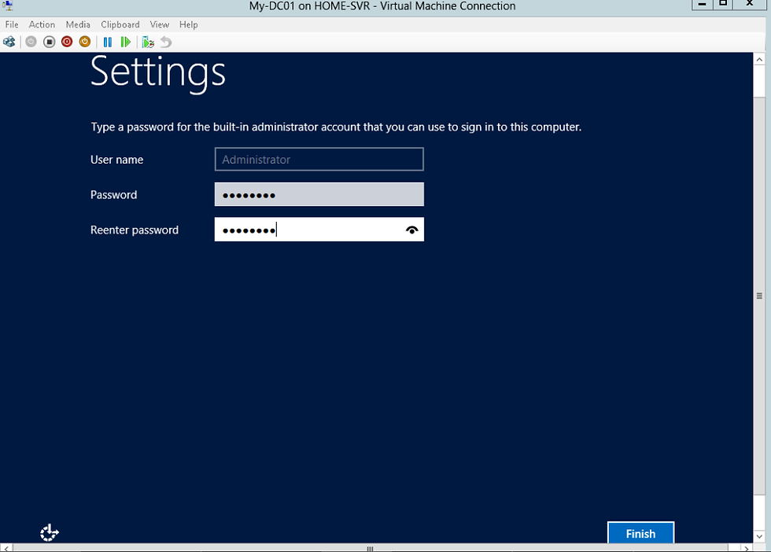Click the green Reset/resume icon

click(x=125, y=42)
